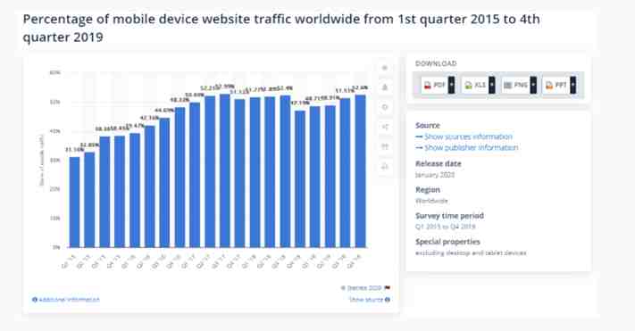The width and height of the screenshot is (635, 331).
Task: Click the print icon beside chart
Action: coord(385,166)
